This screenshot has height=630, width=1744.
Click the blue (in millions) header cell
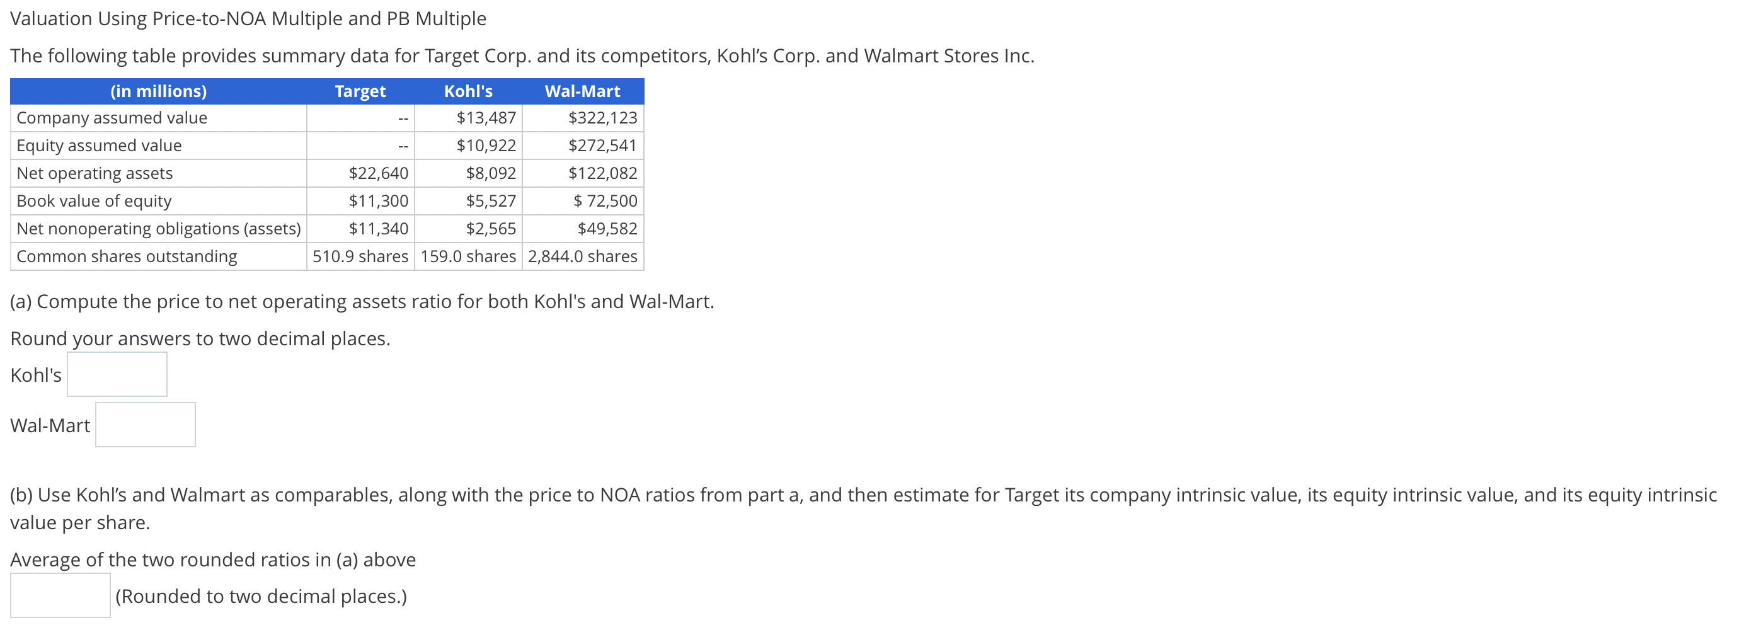pyautogui.click(x=157, y=91)
